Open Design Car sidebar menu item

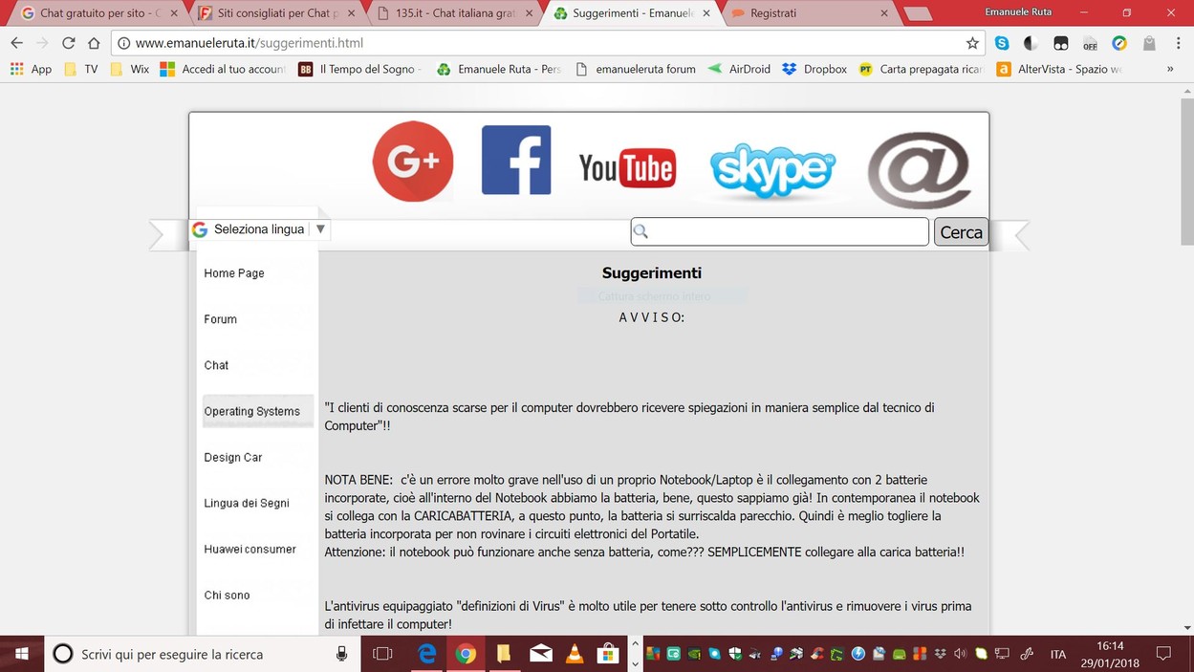[x=233, y=457]
